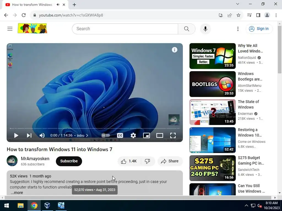This screenshot has width=282, height=211.
Task: Play the video
Action: pyautogui.click(x=16, y=135)
